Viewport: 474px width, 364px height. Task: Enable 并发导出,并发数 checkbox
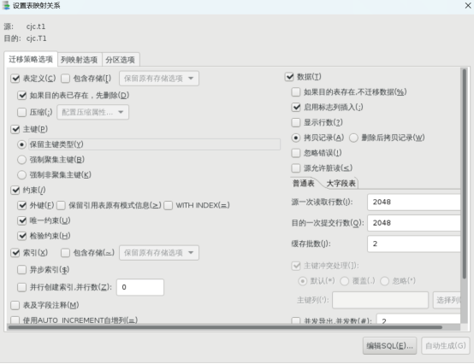(x=296, y=320)
